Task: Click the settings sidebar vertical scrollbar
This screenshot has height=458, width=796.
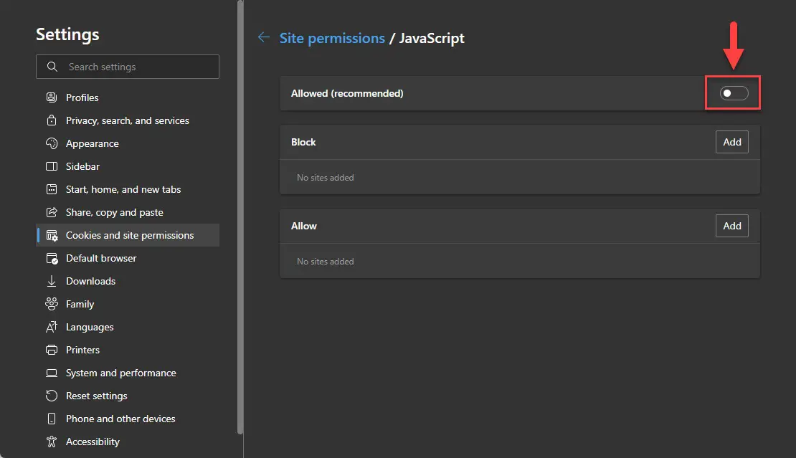Action: click(240, 217)
